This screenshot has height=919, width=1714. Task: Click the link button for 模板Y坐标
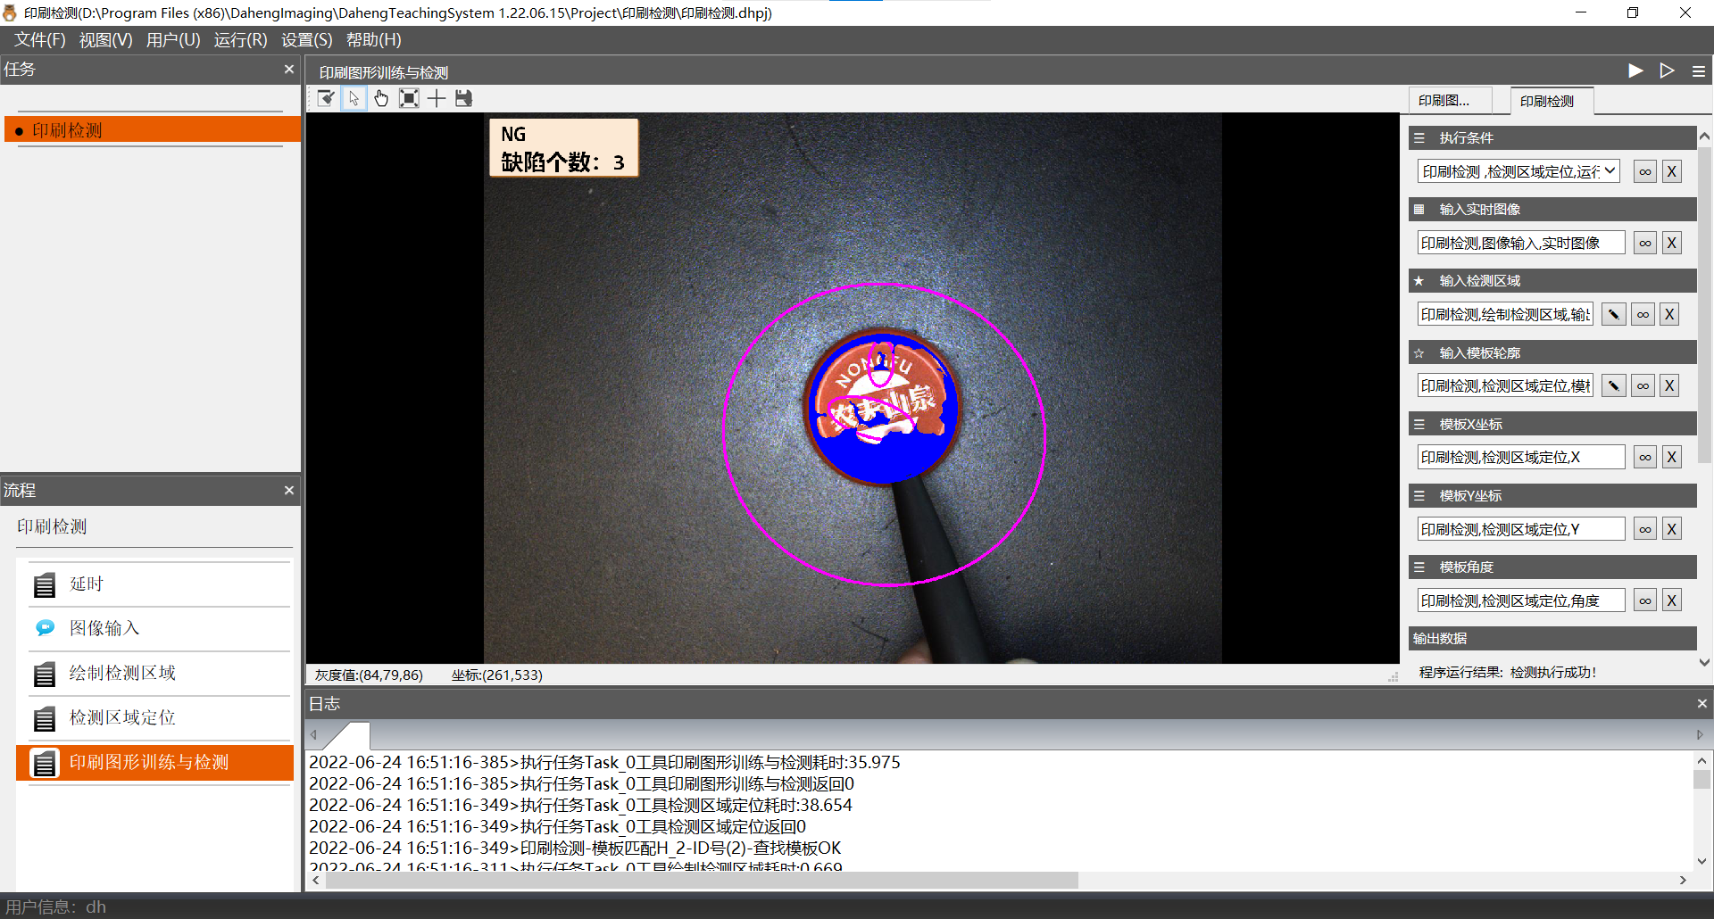(x=1645, y=529)
